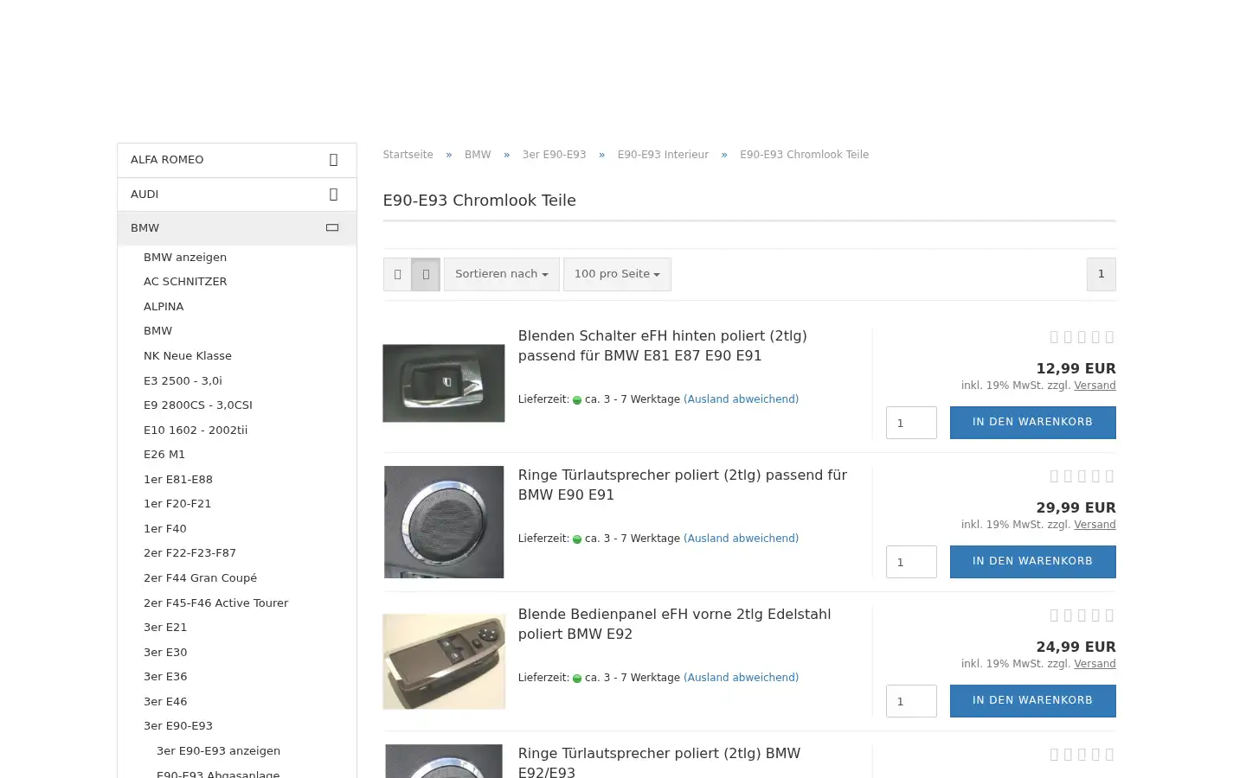
Task: Focus quantity field for 24,99 EUR item
Action: click(x=911, y=701)
